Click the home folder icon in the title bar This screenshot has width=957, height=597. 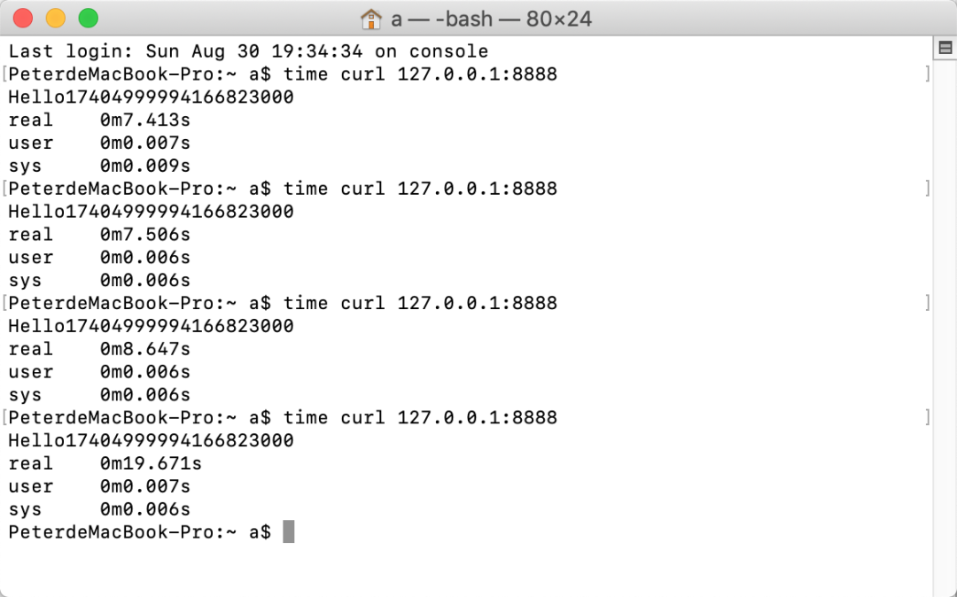click(x=370, y=19)
